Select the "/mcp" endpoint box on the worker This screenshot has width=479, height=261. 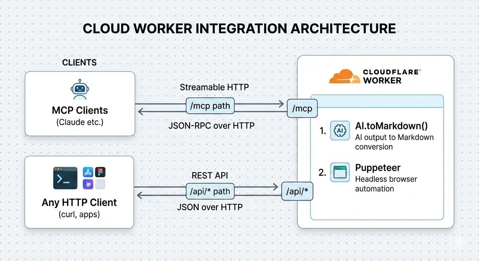click(302, 109)
